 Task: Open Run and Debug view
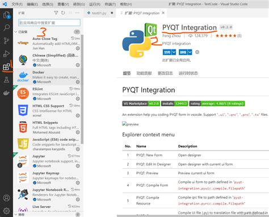pyautogui.click(x=6, y=53)
